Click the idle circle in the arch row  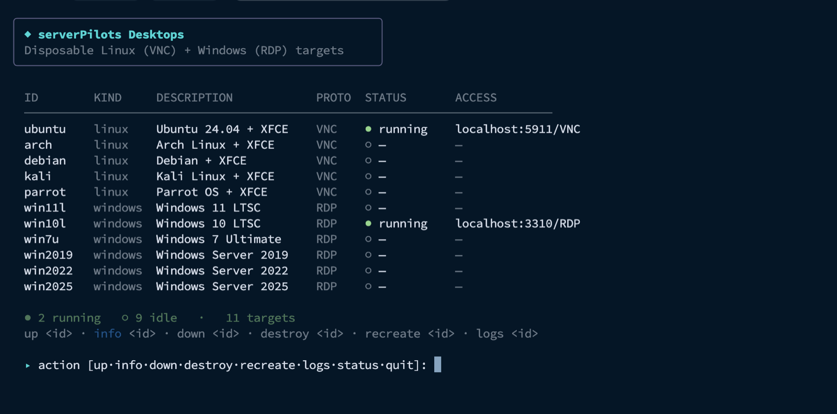[368, 145]
